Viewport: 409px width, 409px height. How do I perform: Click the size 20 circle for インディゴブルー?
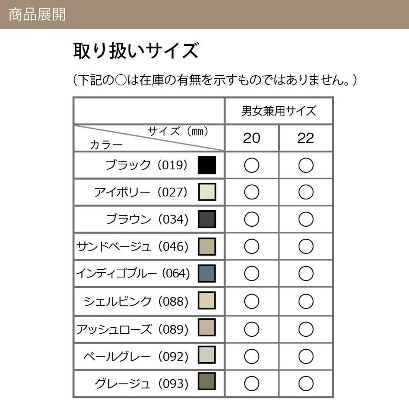point(252,274)
